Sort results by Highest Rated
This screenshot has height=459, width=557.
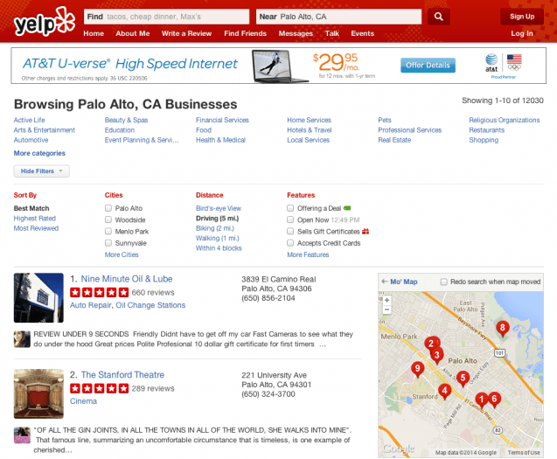pos(35,219)
